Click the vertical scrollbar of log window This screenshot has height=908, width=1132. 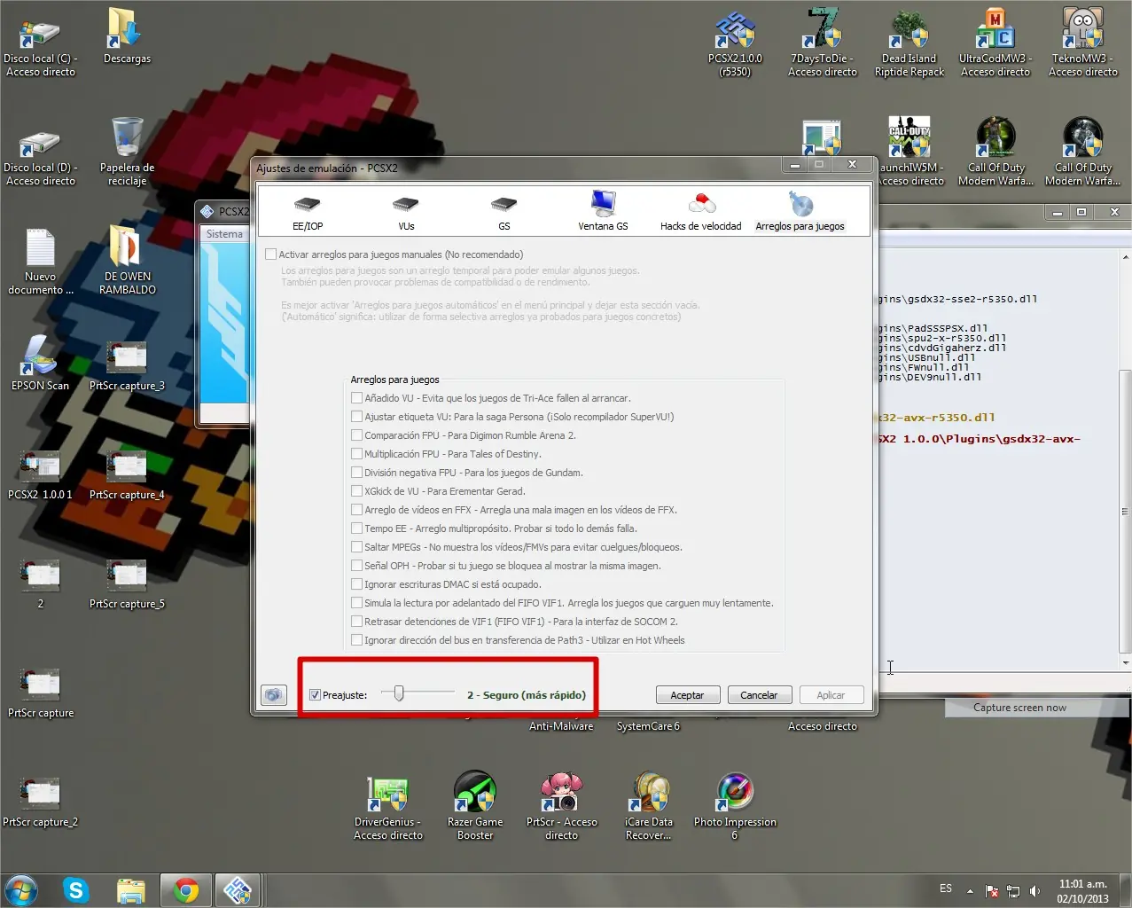click(x=1126, y=510)
